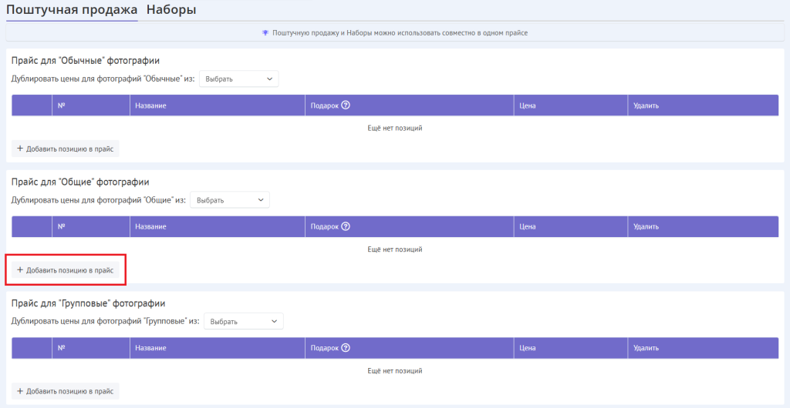Click the lightbulb icon in the info banner

[x=265, y=33]
